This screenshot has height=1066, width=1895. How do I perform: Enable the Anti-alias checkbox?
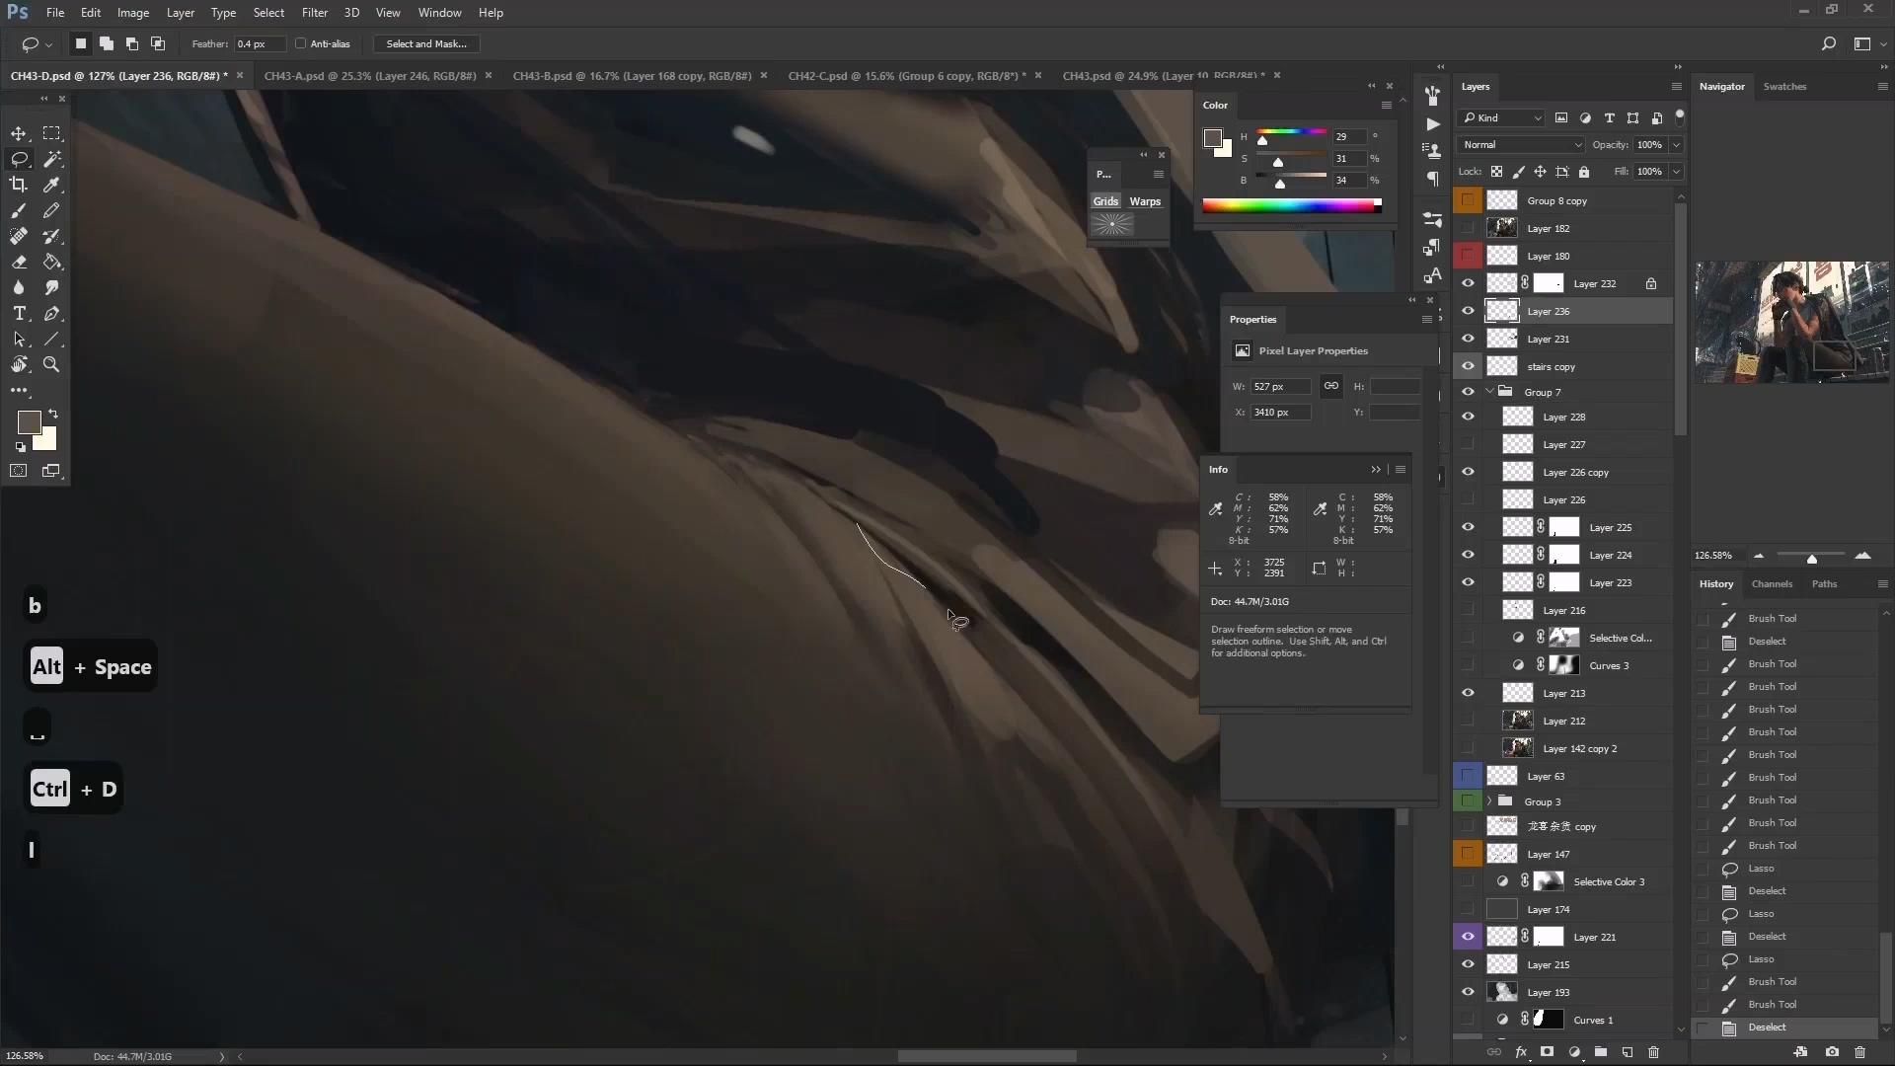click(301, 43)
